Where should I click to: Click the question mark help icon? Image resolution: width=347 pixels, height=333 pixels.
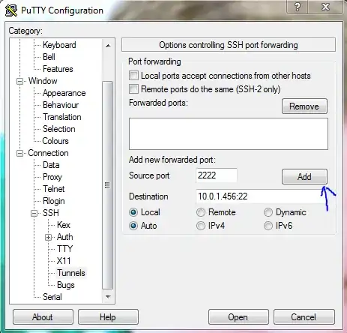pyautogui.click(x=298, y=7)
